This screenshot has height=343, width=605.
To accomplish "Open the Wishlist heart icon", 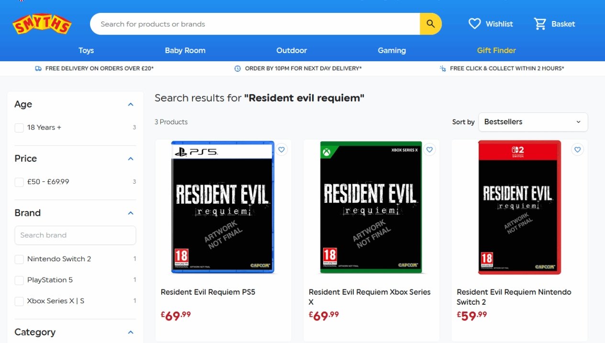I will pyautogui.click(x=474, y=24).
